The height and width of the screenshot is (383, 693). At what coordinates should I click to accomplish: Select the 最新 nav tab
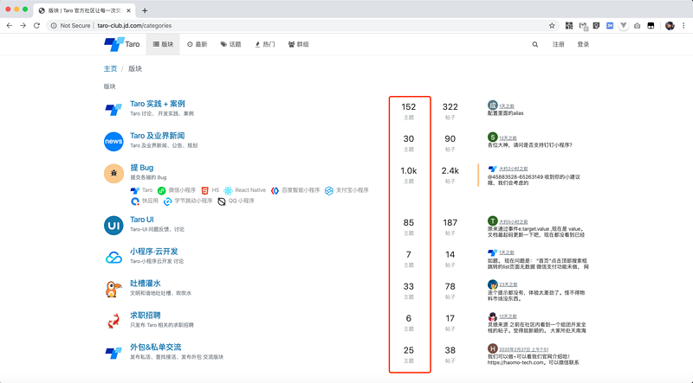tap(198, 44)
